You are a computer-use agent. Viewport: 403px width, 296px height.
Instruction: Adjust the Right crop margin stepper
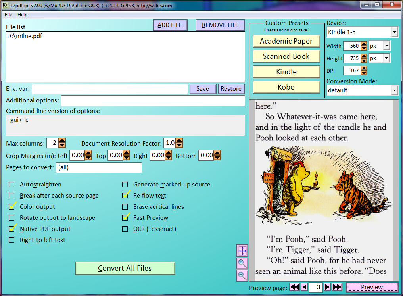(x=168, y=155)
